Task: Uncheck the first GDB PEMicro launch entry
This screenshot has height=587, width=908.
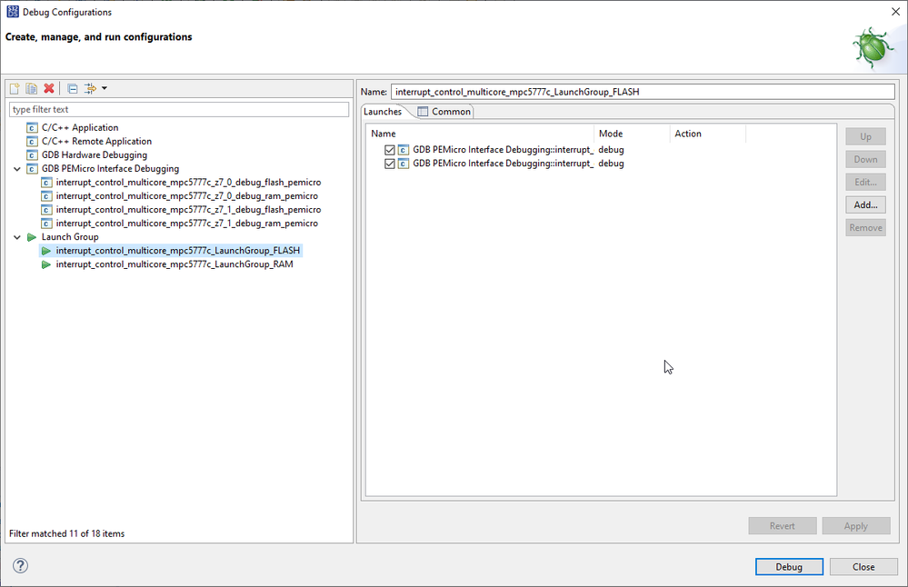Action: point(390,150)
